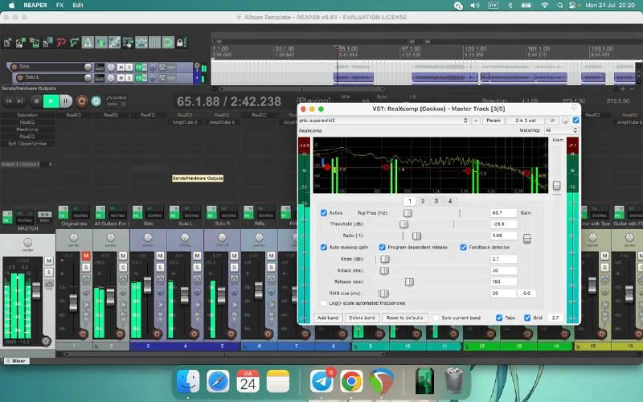Image resolution: width=643 pixels, height=402 pixels.
Task: Click the New Project toolbar icon
Action: coord(7,42)
